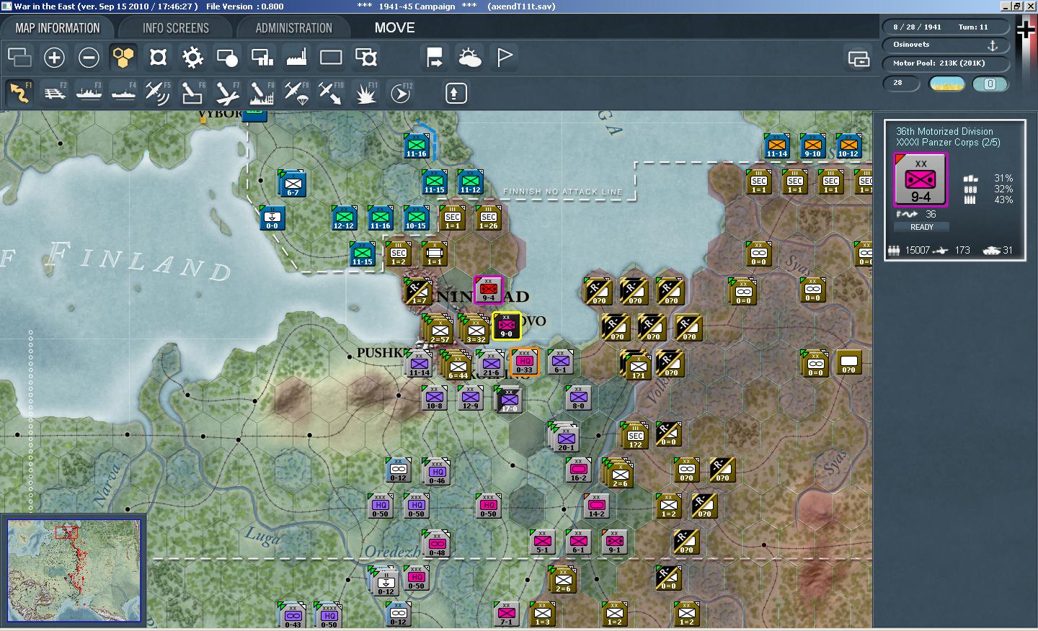Viewport: 1038px width, 631px height.
Task: Select the 10-8 infantry counter
Action: coord(434,398)
